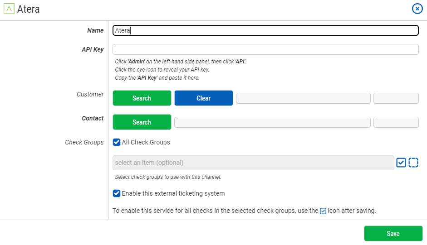Click the Contact Search button
The height and width of the screenshot is (245, 427).
(x=142, y=122)
